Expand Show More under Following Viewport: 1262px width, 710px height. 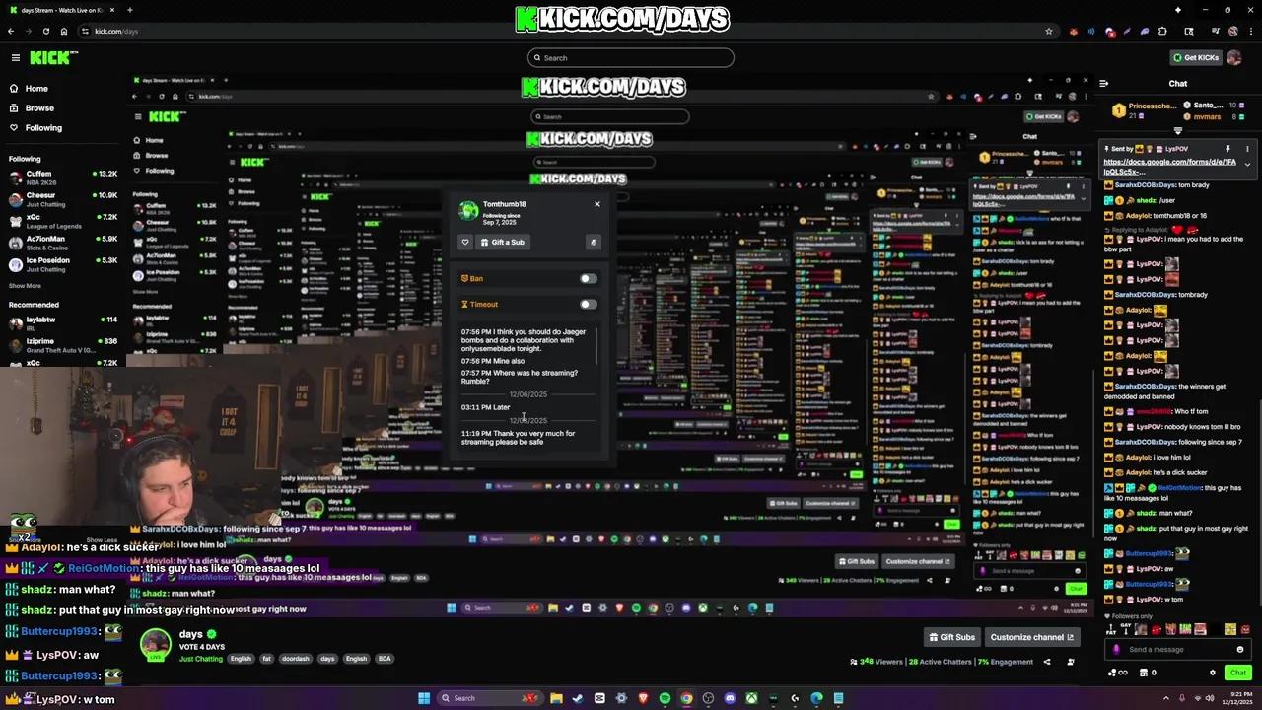25,286
